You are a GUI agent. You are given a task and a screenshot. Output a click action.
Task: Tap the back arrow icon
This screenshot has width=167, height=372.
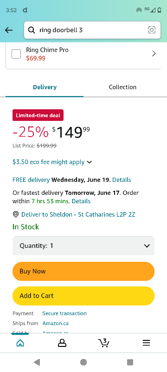tap(9, 30)
